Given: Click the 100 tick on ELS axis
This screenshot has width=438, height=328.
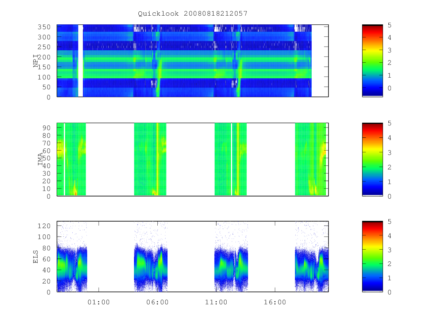Looking at the screenshot, I should click(45, 237).
